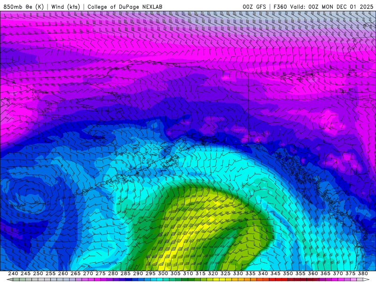Image resolution: width=376 pixels, height=282 pixels.
Task: Click the 00Z GFS model run label
Action: [x=254, y=7]
